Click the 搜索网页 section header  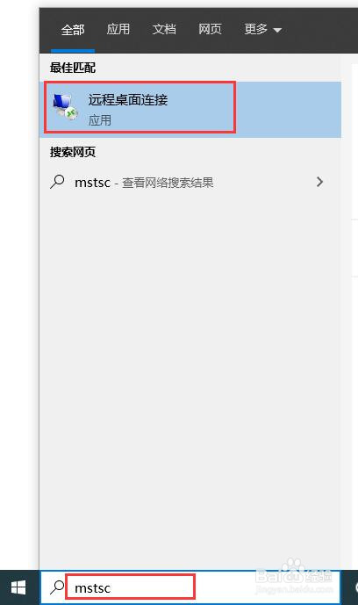click(x=73, y=152)
